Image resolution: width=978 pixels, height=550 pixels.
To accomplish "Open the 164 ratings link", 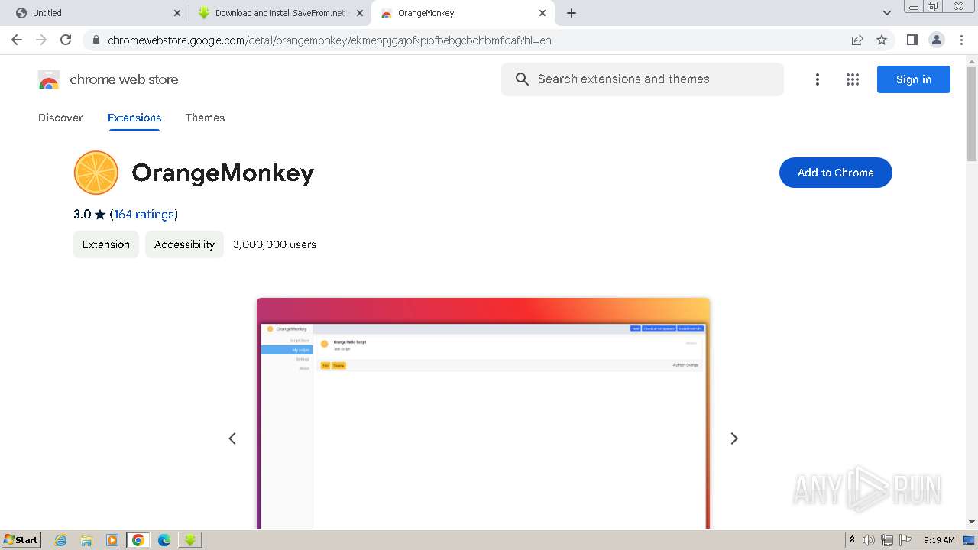I will pyautogui.click(x=144, y=215).
